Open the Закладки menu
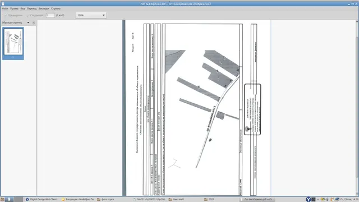Image resolution: width=359 pixels, height=202 pixels. coord(44,8)
